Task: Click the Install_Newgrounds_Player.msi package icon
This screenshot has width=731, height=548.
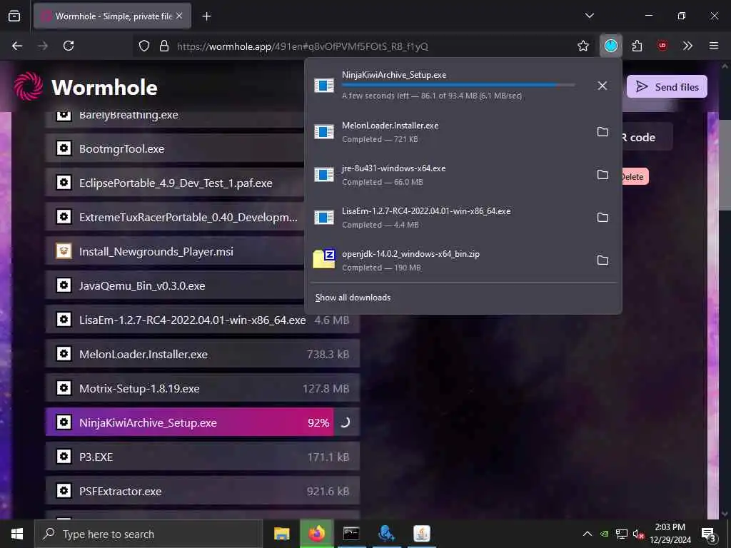Action: [x=64, y=251]
